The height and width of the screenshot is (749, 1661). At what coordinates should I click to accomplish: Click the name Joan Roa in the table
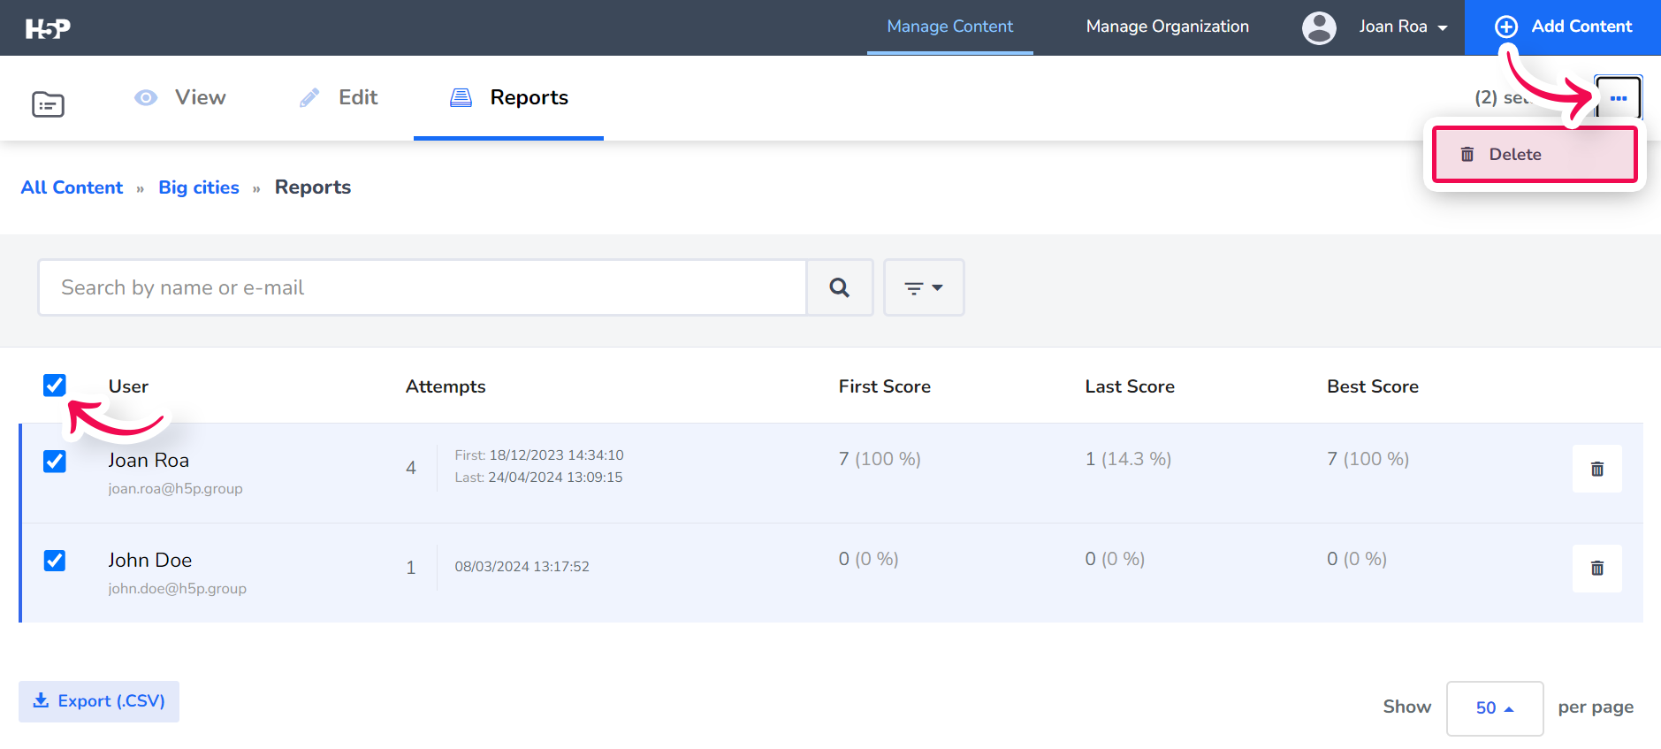point(149,460)
